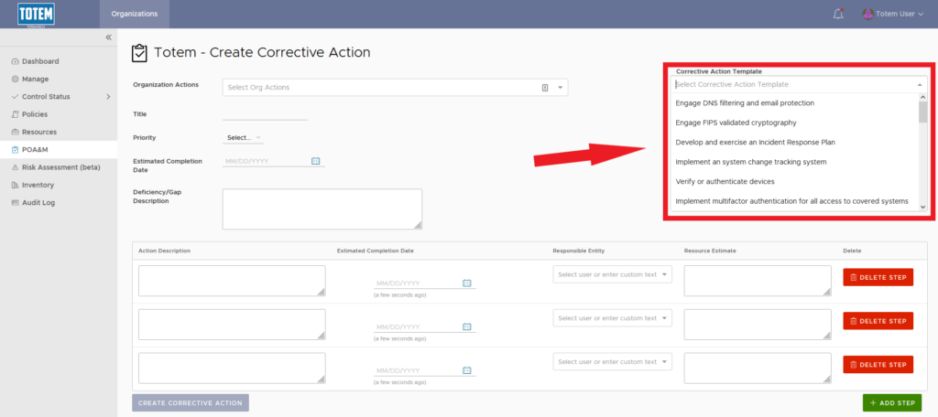
Task: Click the CREATE CORRECTIVE ACTION button
Action: pyautogui.click(x=191, y=402)
